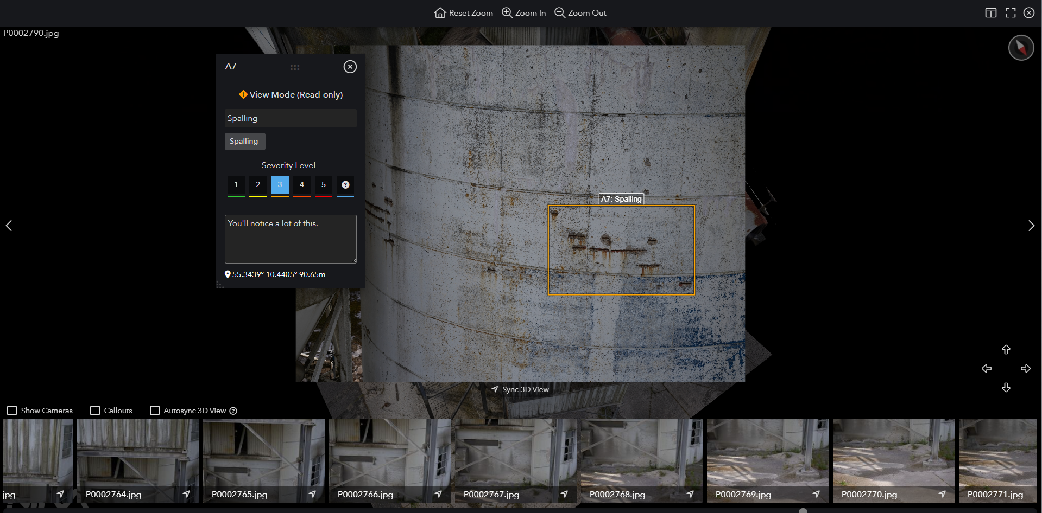Click the compass icon
This screenshot has height=513, width=1042.
pyautogui.click(x=1021, y=48)
